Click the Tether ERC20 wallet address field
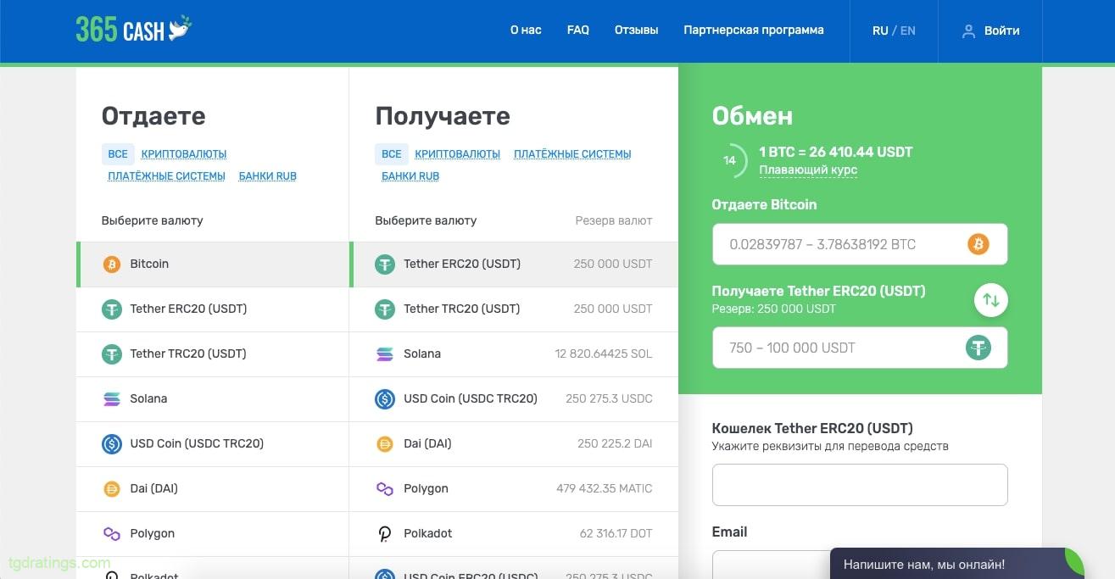1115x579 pixels. coord(860,485)
